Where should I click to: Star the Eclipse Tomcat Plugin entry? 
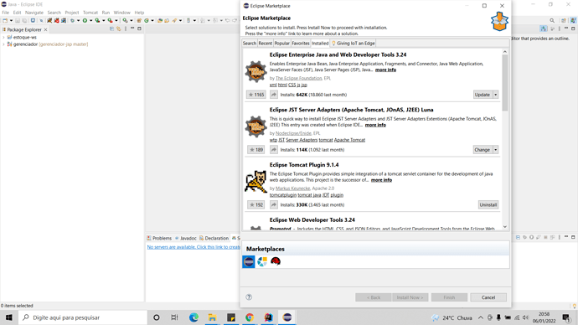coord(255,205)
